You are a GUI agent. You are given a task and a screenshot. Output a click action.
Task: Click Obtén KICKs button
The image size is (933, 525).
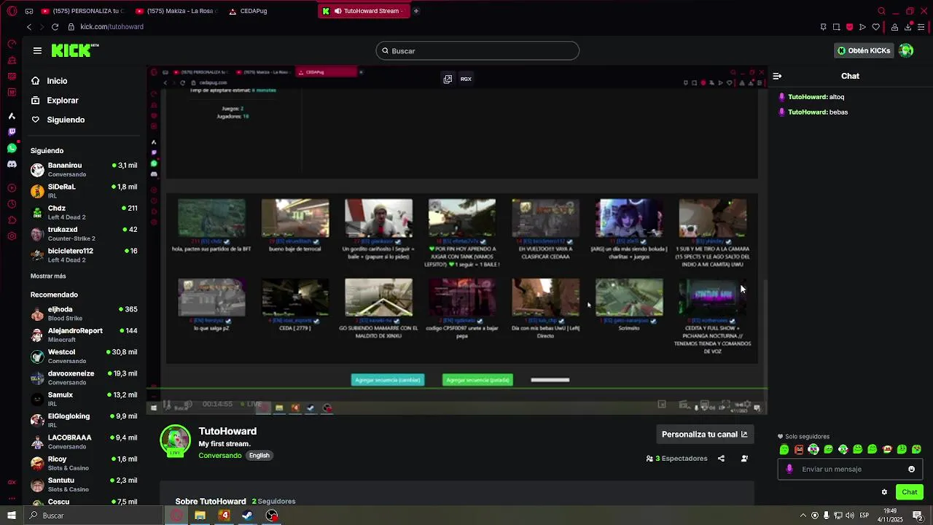864,51
